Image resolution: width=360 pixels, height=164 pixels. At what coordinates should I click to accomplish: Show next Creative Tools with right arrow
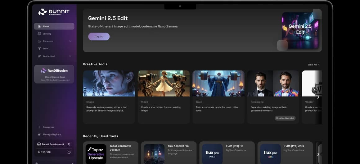pyautogui.click(x=318, y=98)
